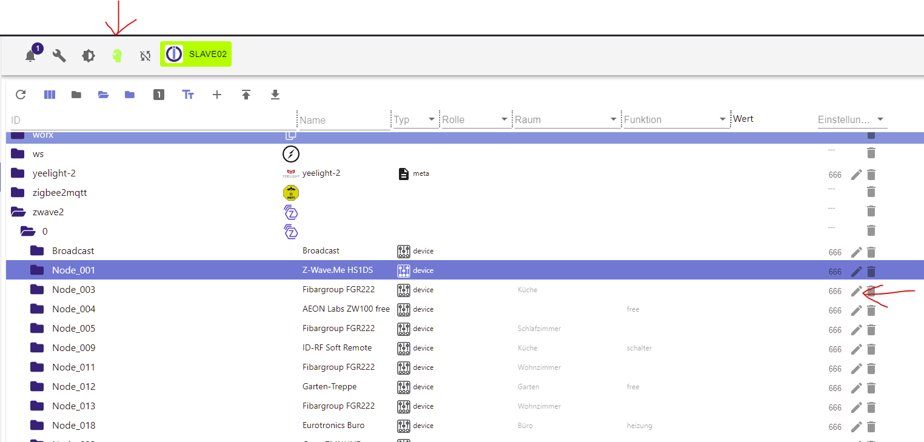
Task: Edit the yeelight-2 object with pencil
Action: tap(856, 175)
